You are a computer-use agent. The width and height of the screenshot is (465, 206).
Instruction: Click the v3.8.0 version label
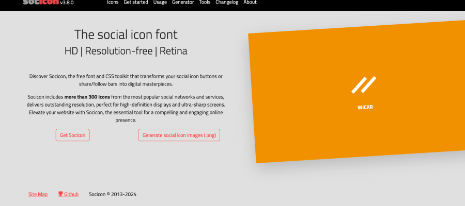coord(67,3)
